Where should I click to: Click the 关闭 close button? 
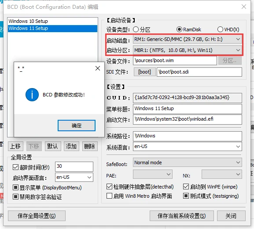(231, 216)
